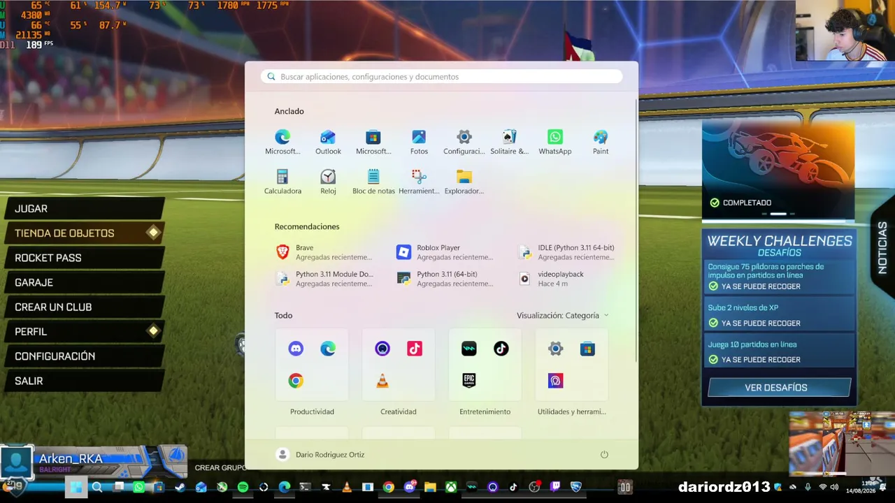This screenshot has height=503, width=895.
Task: Collect the 'Sube 2 niveles de XP' challenge
Action: 779,315
